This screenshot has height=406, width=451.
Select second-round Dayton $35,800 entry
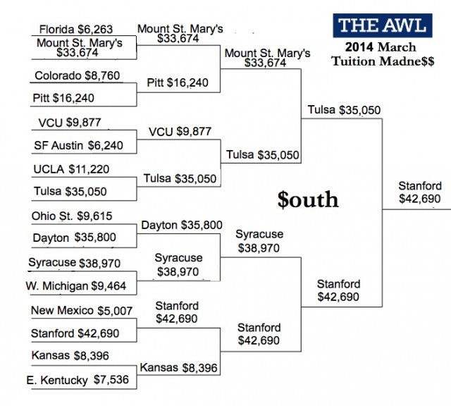pyautogui.click(x=182, y=225)
